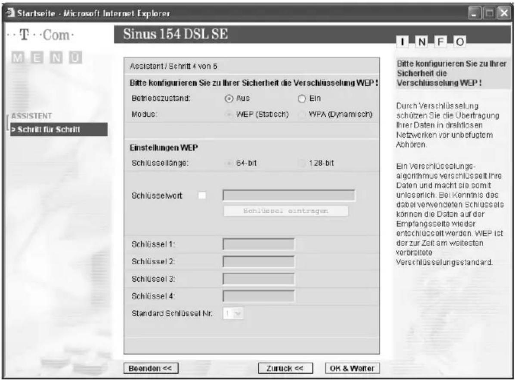Click the Standard Schlüssel Nr. label
515x380 pixels.
172,314
